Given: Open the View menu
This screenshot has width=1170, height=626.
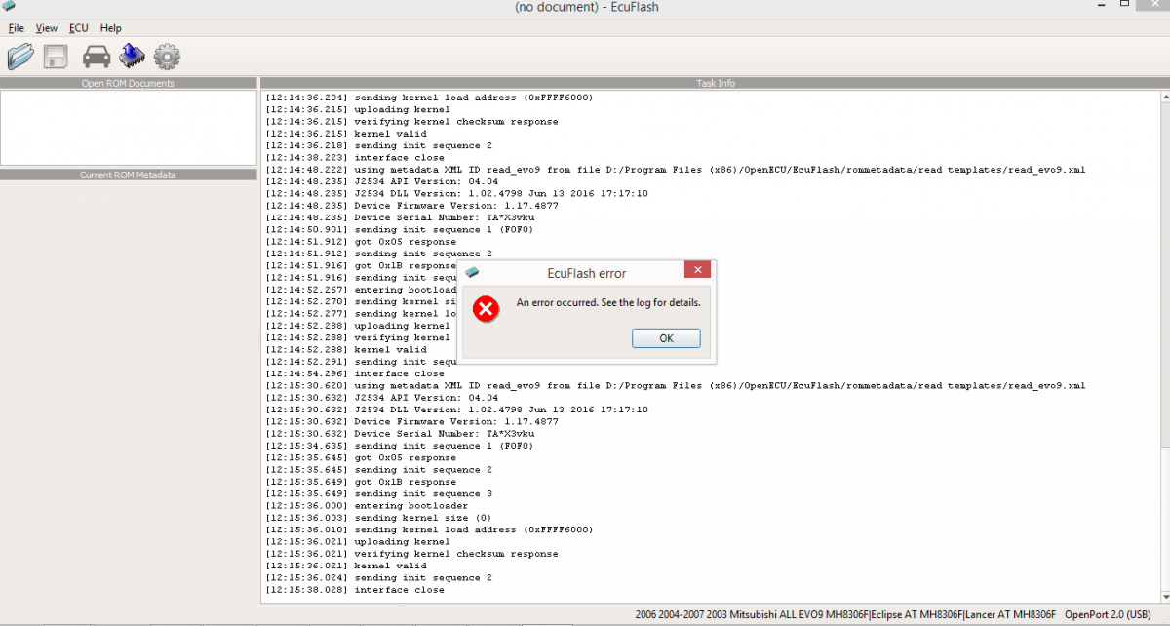Looking at the screenshot, I should (47, 28).
